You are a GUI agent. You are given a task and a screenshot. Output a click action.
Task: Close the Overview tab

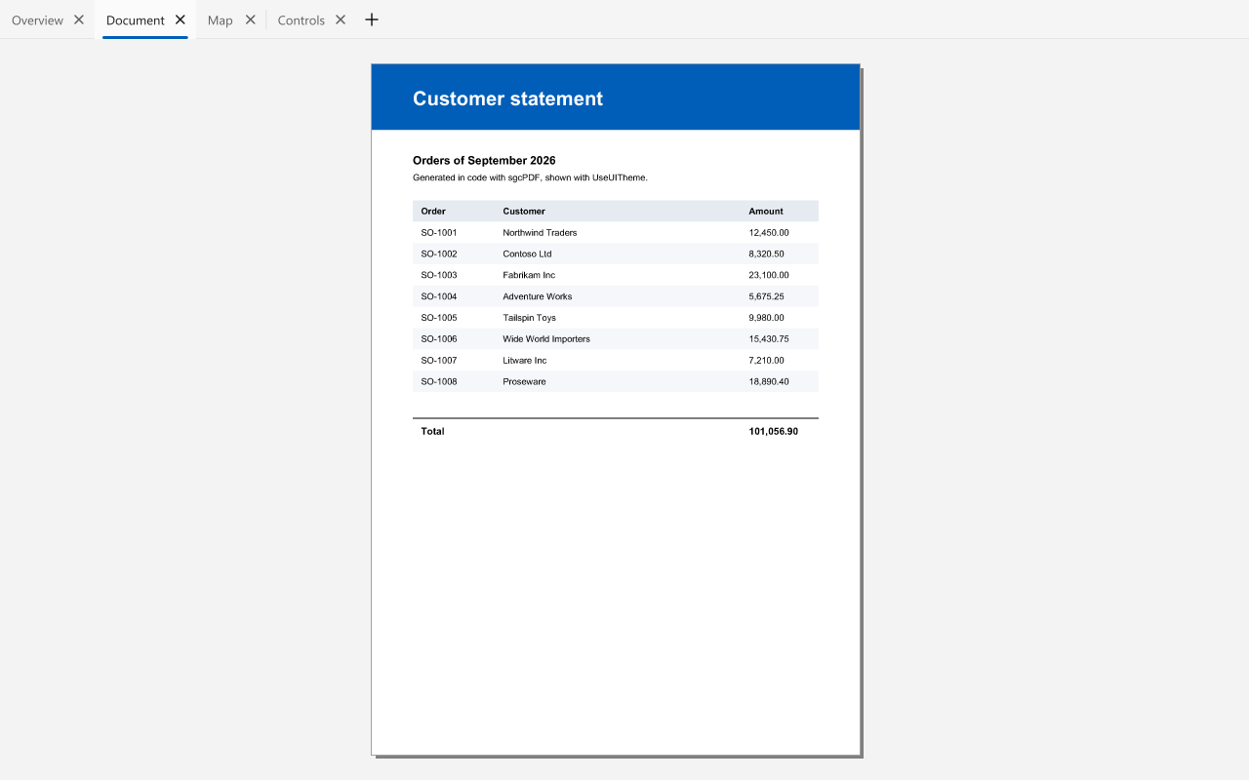[x=79, y=19]
